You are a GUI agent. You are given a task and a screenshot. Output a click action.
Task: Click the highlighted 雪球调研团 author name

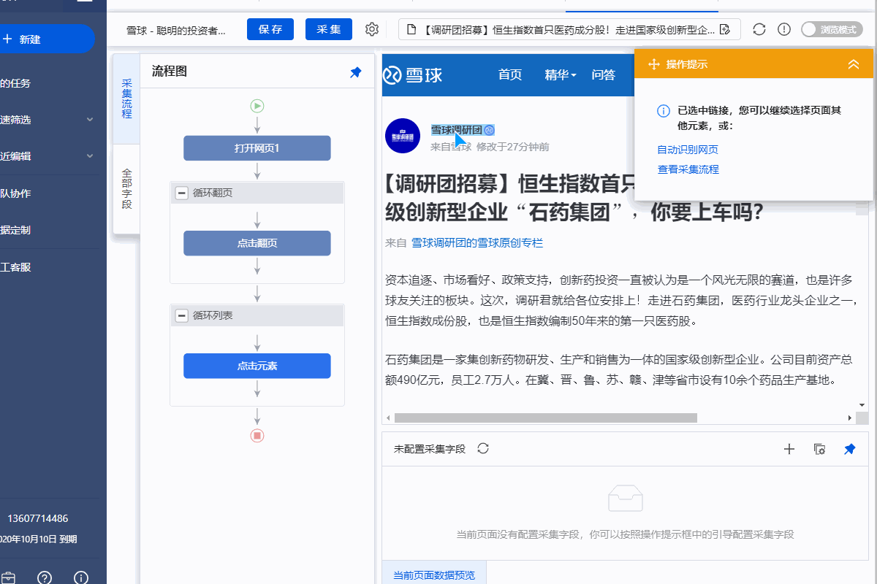(456, 130)
